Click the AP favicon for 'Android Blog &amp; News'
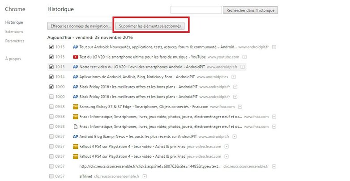The height and width of the screenshot is (181, 350). pos(76,137)
